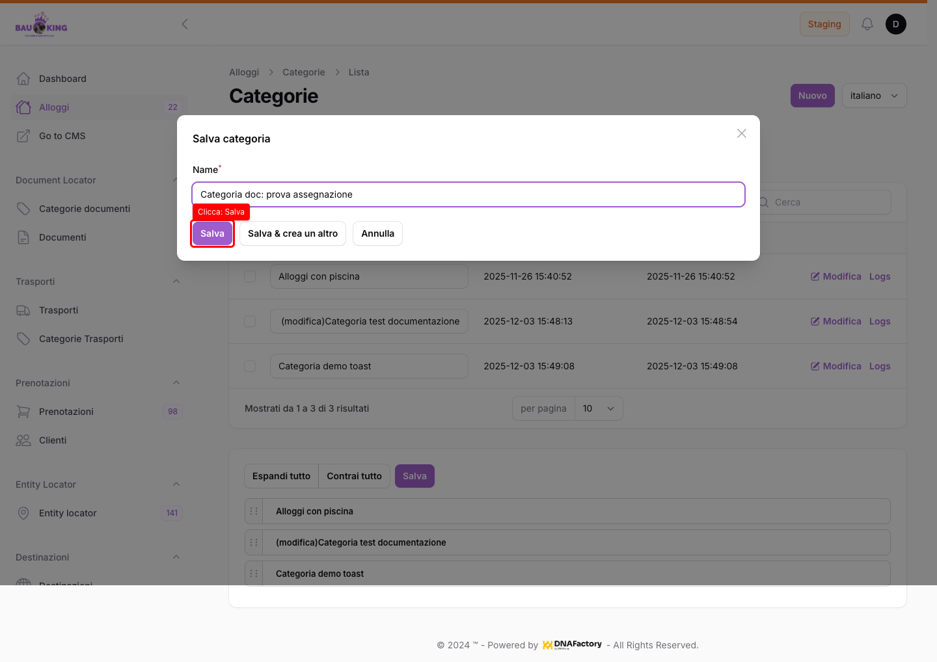Open the per pagina count dropdown
Image resolution: width=937 pixels, height=662 pixels.
click(x=598, y=408)
